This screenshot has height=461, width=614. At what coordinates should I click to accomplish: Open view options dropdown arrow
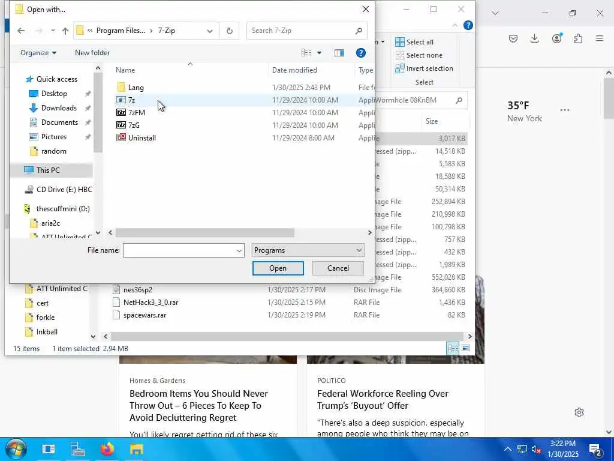click(x=319, y=53)
